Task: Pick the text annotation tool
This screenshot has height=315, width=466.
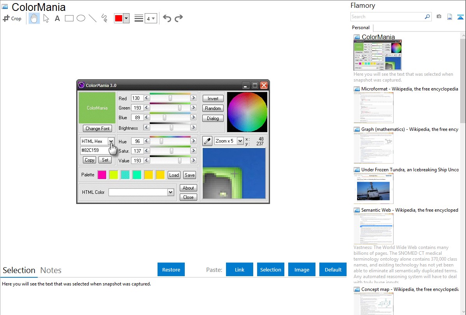Action: pyautogui.click(x=57, y=18)
